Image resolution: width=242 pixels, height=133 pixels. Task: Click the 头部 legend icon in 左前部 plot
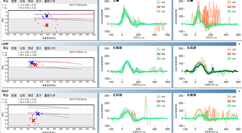click(x=159, y=49)
